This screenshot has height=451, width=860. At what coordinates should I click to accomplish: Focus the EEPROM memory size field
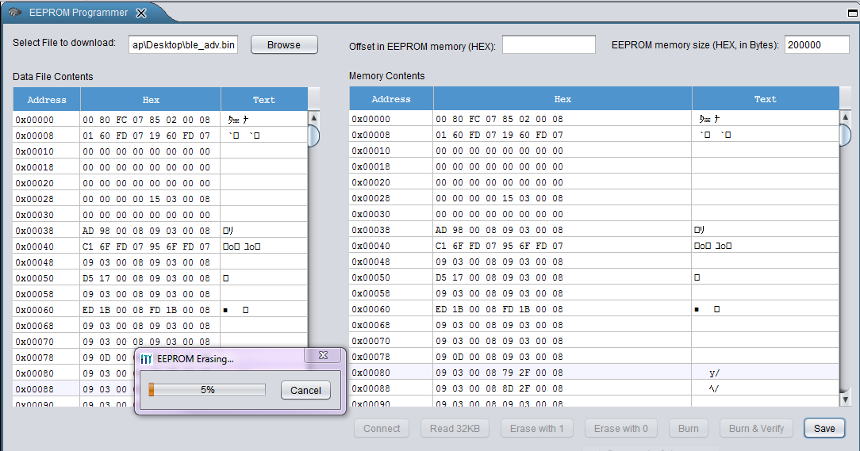pyautogui.click(x=816, y=45)
